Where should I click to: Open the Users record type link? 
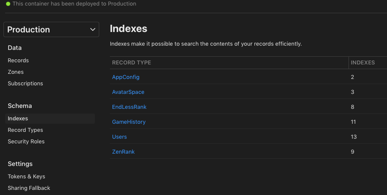(119, 137)
